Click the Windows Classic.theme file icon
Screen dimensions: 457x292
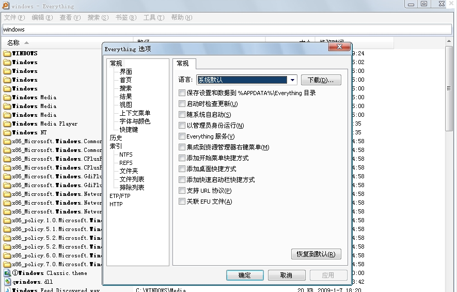[7, 273]
